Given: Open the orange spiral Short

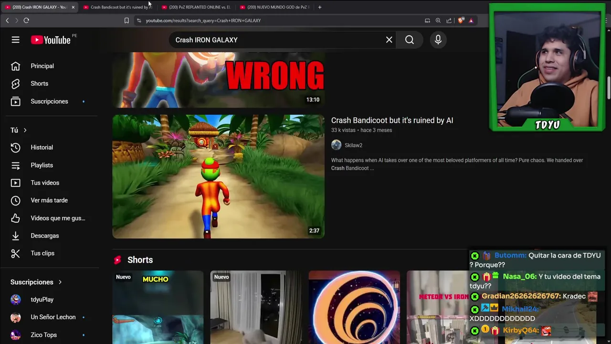Looking at the screenshot, I should pyautogui.click(x=354, y=307).
